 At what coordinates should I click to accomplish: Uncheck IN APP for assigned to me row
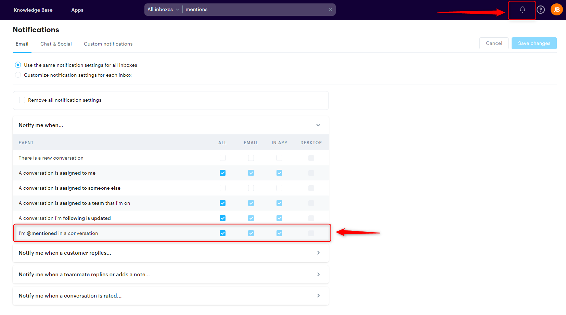click(279, 173)
